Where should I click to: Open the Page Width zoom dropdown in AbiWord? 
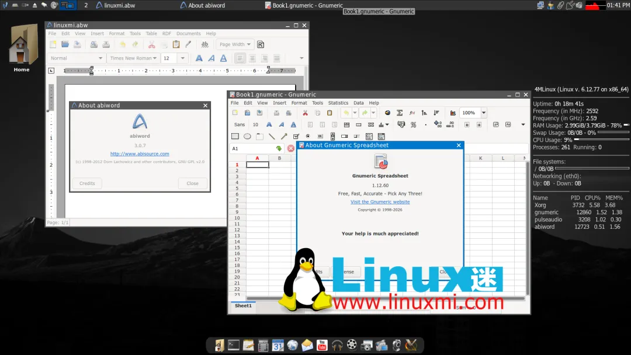[x=235, y=44]
